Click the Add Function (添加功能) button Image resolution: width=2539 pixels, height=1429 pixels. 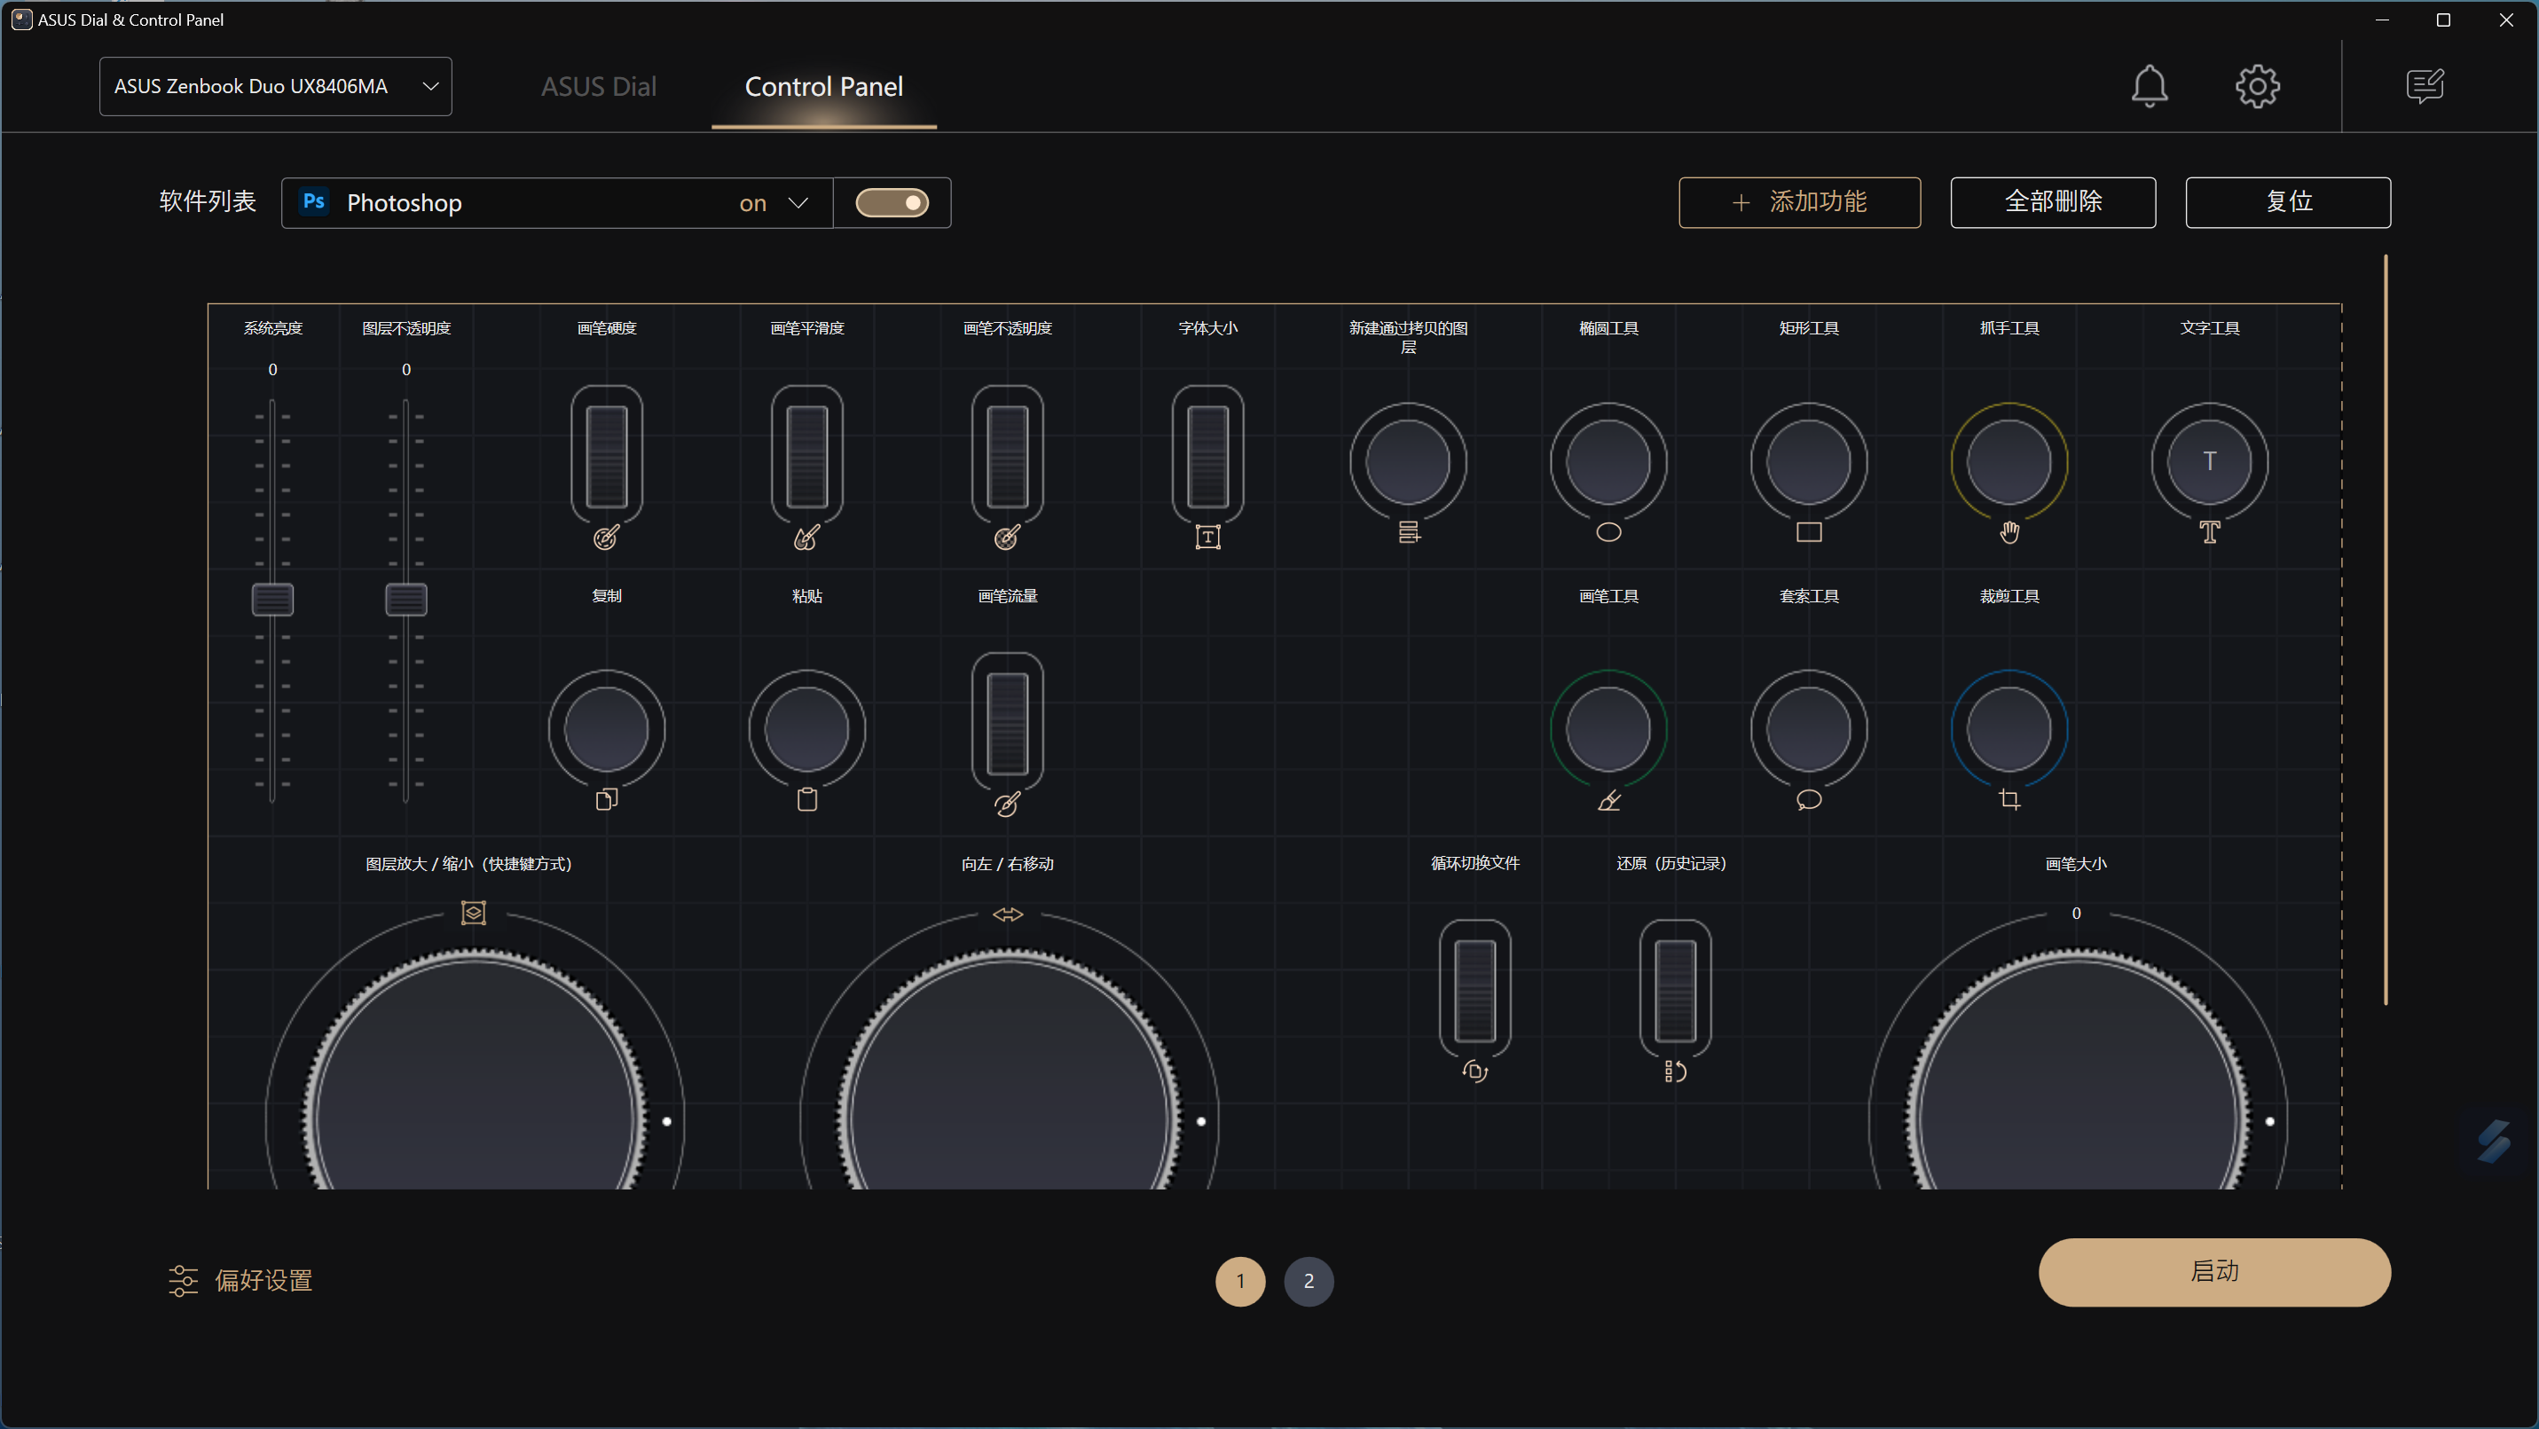[x=1799, y=202]
